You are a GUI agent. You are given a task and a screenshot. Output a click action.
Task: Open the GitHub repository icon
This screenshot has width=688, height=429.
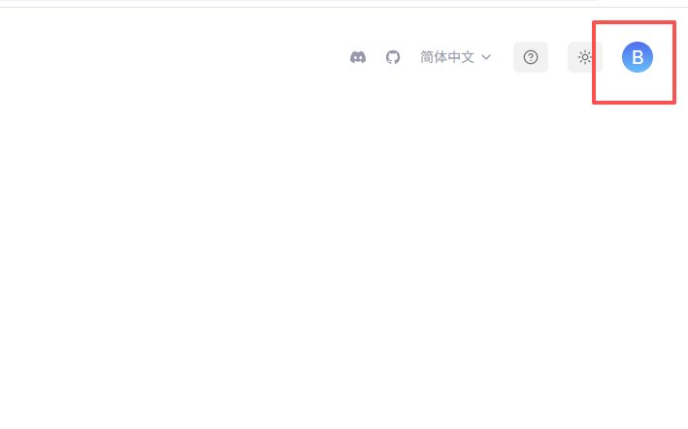tap(393, 57)
